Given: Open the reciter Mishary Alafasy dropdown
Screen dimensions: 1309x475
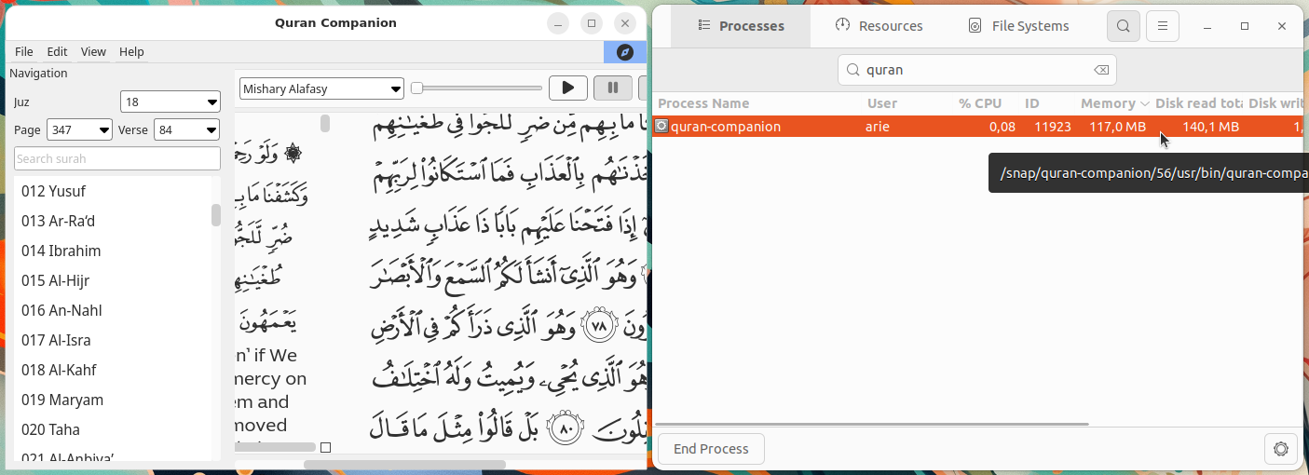Looking at the screenshot, I should coord(321,88).
